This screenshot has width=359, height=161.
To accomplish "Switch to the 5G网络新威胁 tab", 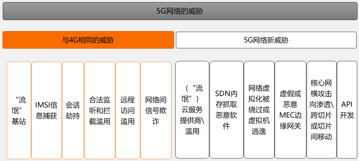I will tap(266, 40).
